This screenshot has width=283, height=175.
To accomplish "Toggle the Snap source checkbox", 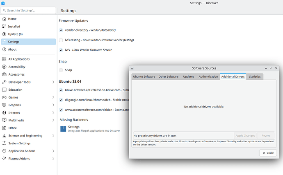I will point(61,70).
